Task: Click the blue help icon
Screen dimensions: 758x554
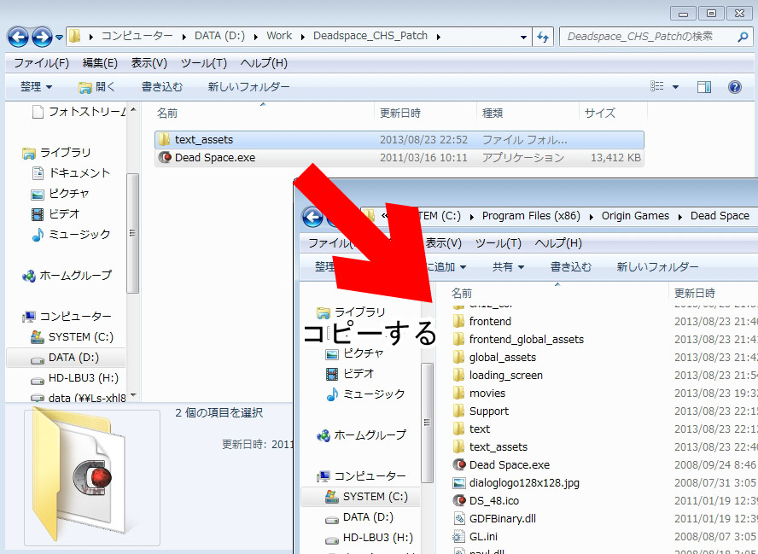Action: click(734, 86)
